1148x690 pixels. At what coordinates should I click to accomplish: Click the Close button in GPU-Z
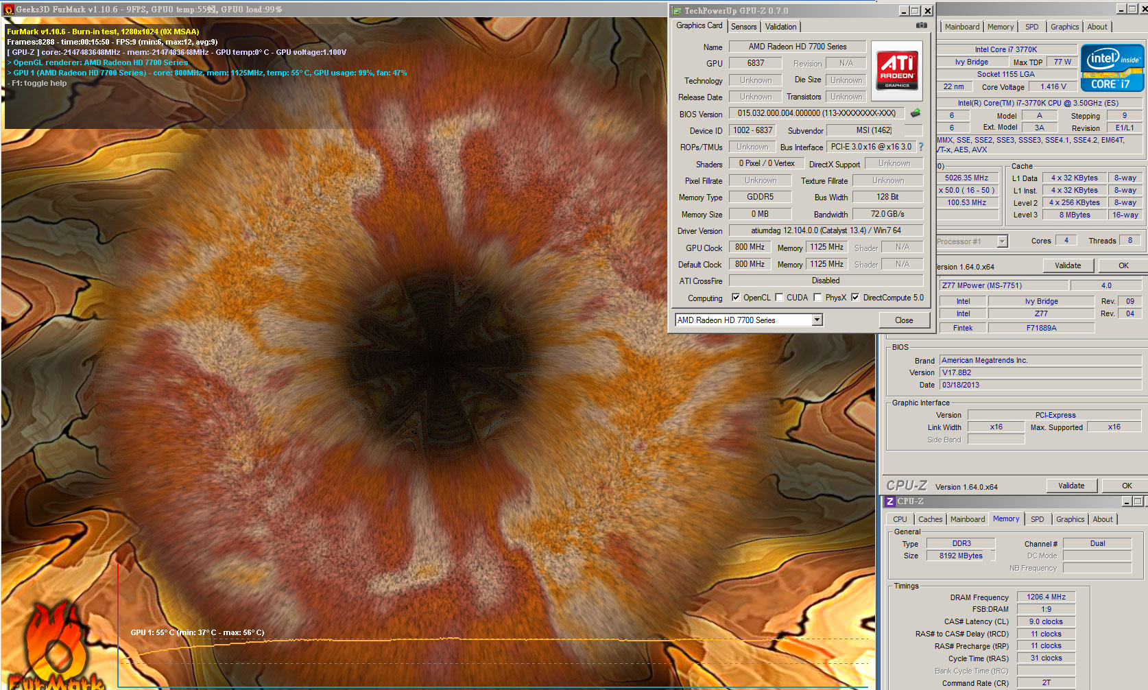904,320
